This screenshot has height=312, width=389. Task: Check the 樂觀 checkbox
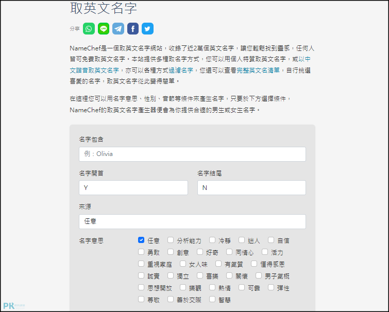click(183, 287)
